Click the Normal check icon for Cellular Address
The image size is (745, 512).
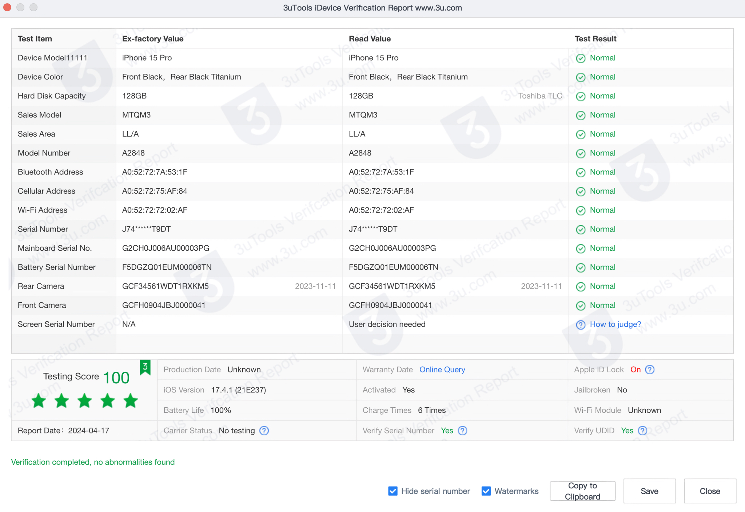pyautogui.click(x=581, y=192)
